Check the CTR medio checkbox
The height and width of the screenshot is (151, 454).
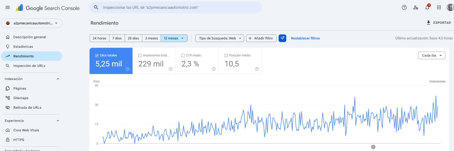pos(183,56)
